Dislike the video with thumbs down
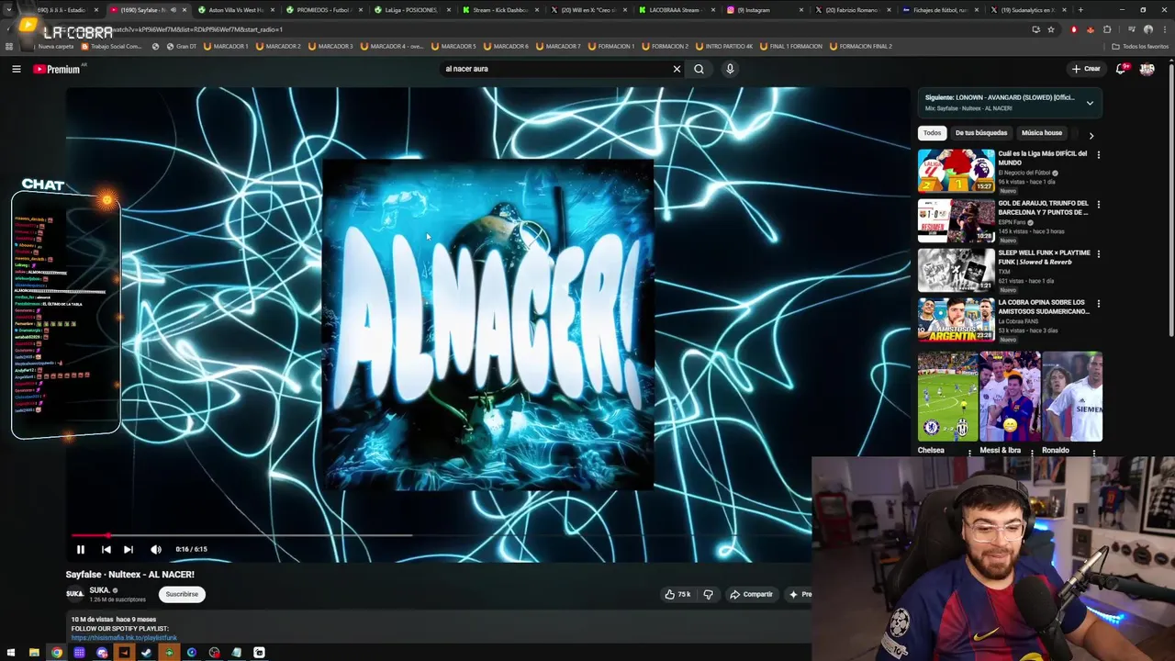1175x661 pixels. point(708,594)
